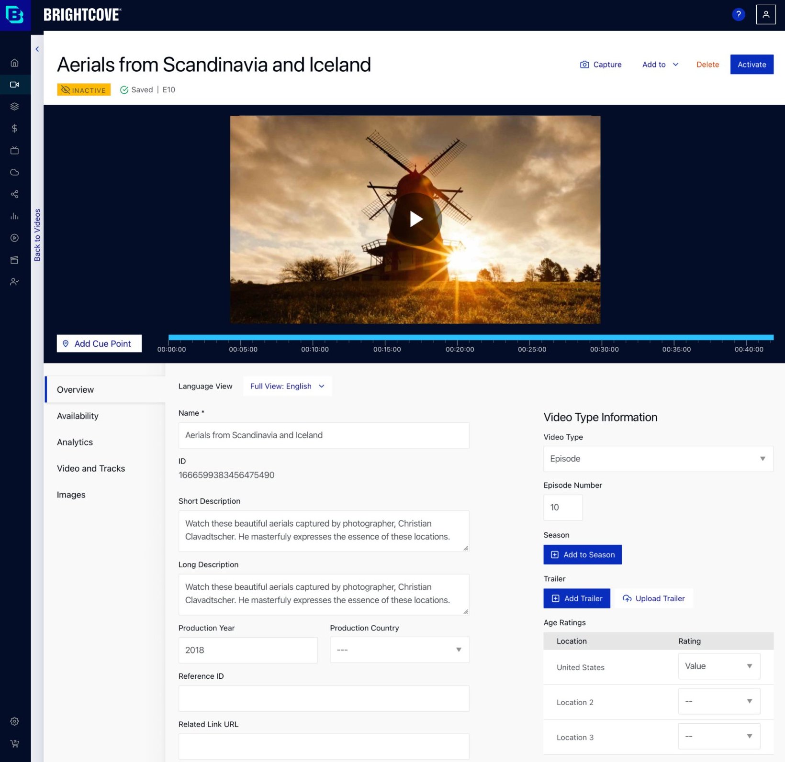Image resolution: width=785 pixels, height=762 pixels.
Task: Click Add to Season button
Action: tap(583, 555)
